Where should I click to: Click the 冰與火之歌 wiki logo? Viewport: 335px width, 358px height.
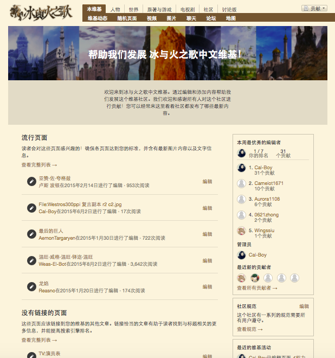pyautogui.click(x=41, y=12)
